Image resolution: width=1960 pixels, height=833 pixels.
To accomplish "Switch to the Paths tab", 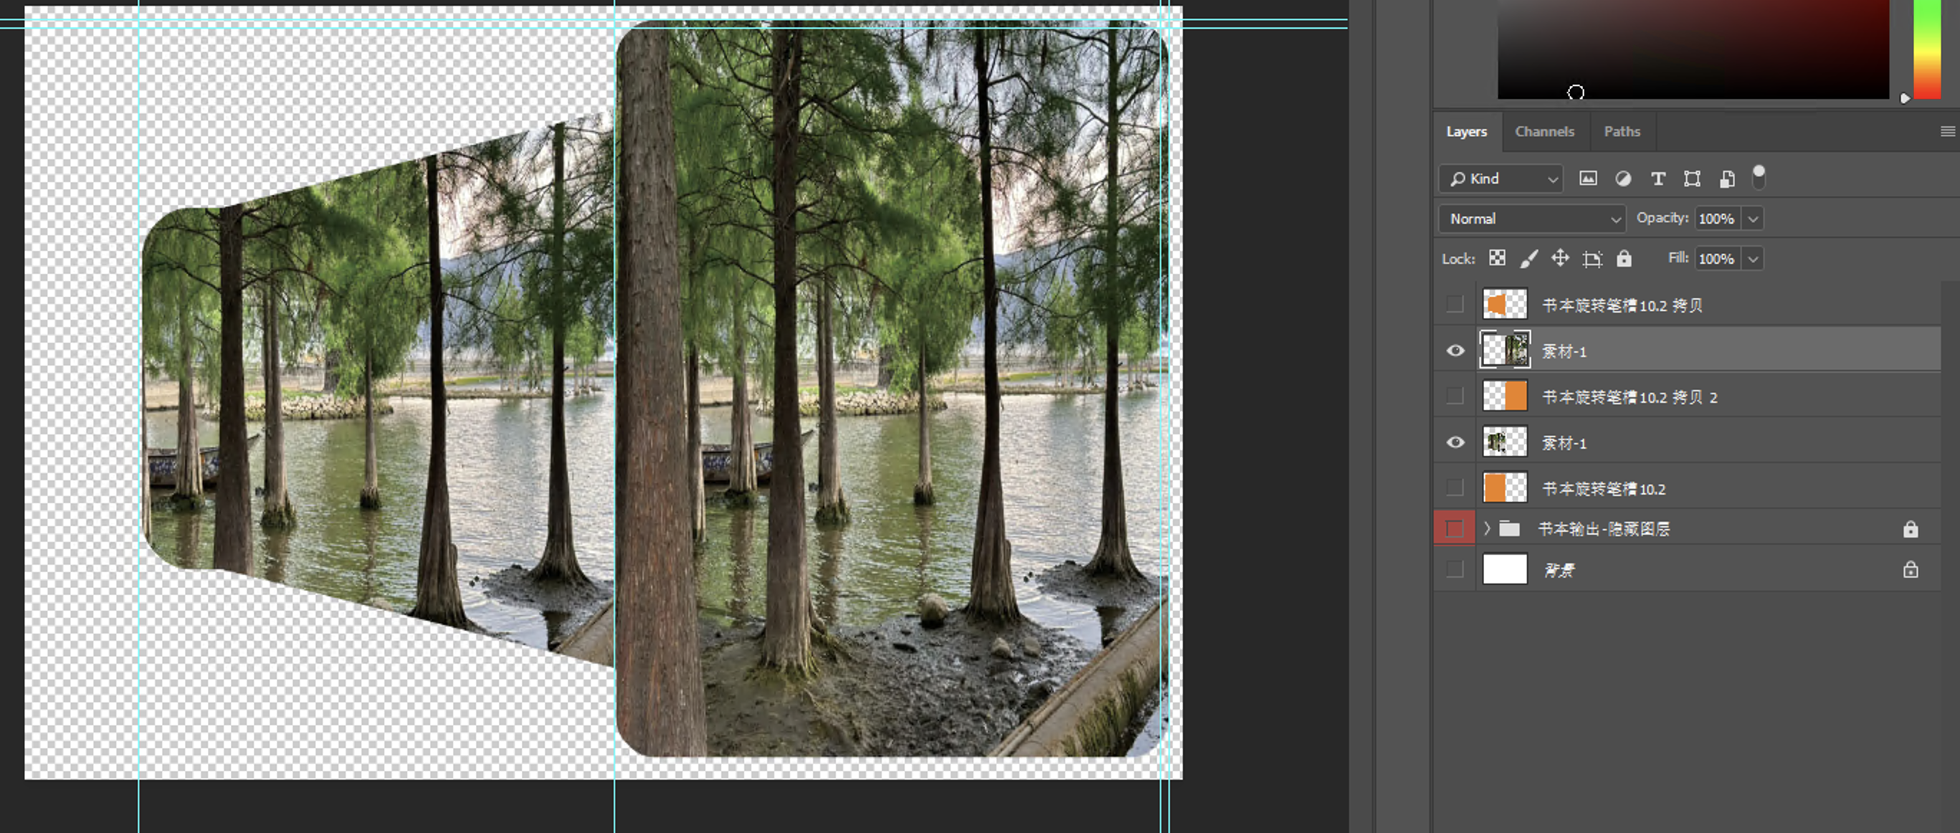I will [x=1622, y=132].
